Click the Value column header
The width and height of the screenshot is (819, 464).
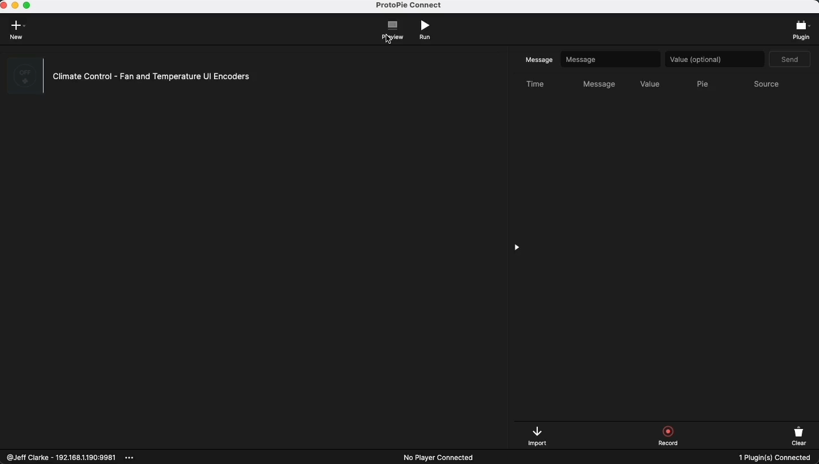point(650,84)
